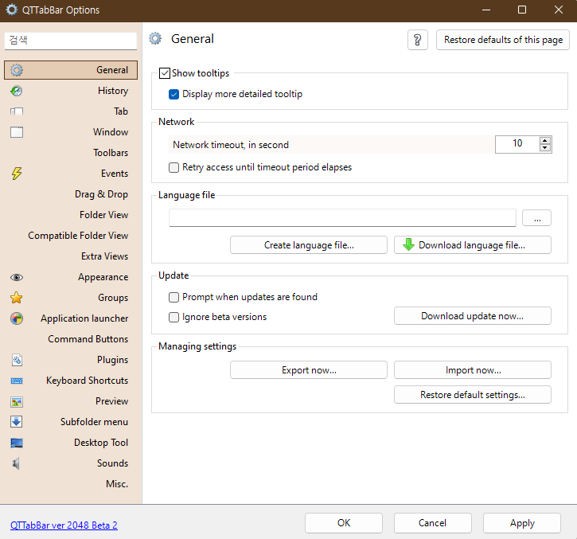The image size is (577, 539).
Task: Enable Retry access until timeout period elapses
Action: click(x=173, y=167)
